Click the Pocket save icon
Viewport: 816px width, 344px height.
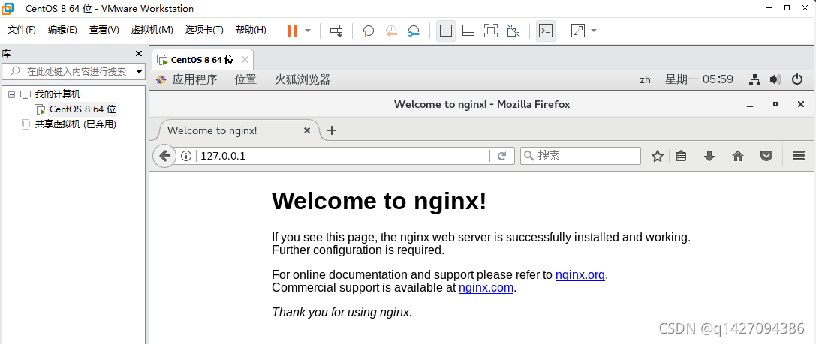[x=766, y=156]
